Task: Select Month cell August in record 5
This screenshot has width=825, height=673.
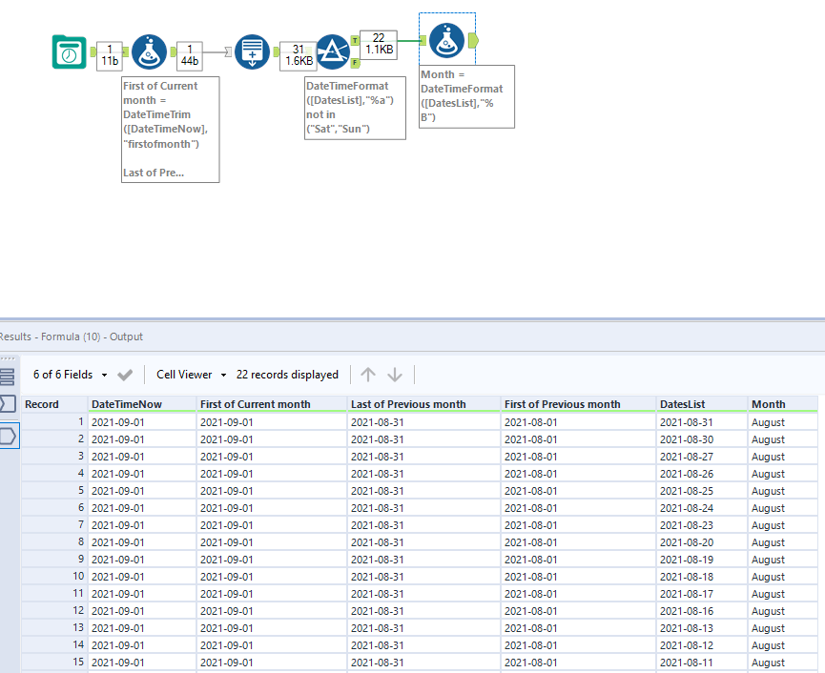Action: click(x=783, y=491)
